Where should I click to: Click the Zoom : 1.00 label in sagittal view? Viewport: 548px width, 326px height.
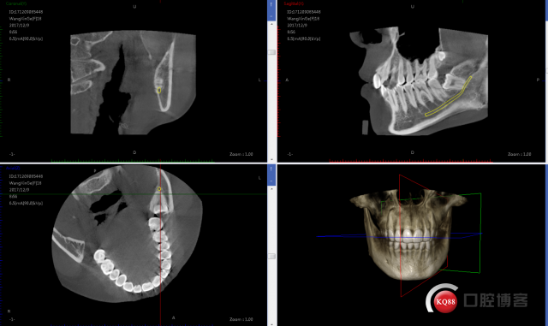(x=520, y=154)
